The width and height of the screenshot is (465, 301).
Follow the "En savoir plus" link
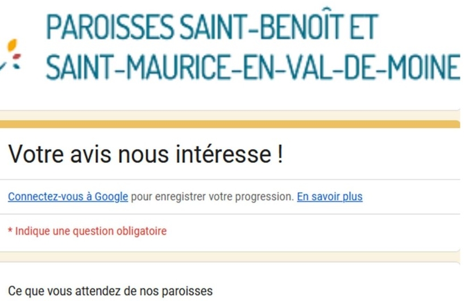(329, 197)
